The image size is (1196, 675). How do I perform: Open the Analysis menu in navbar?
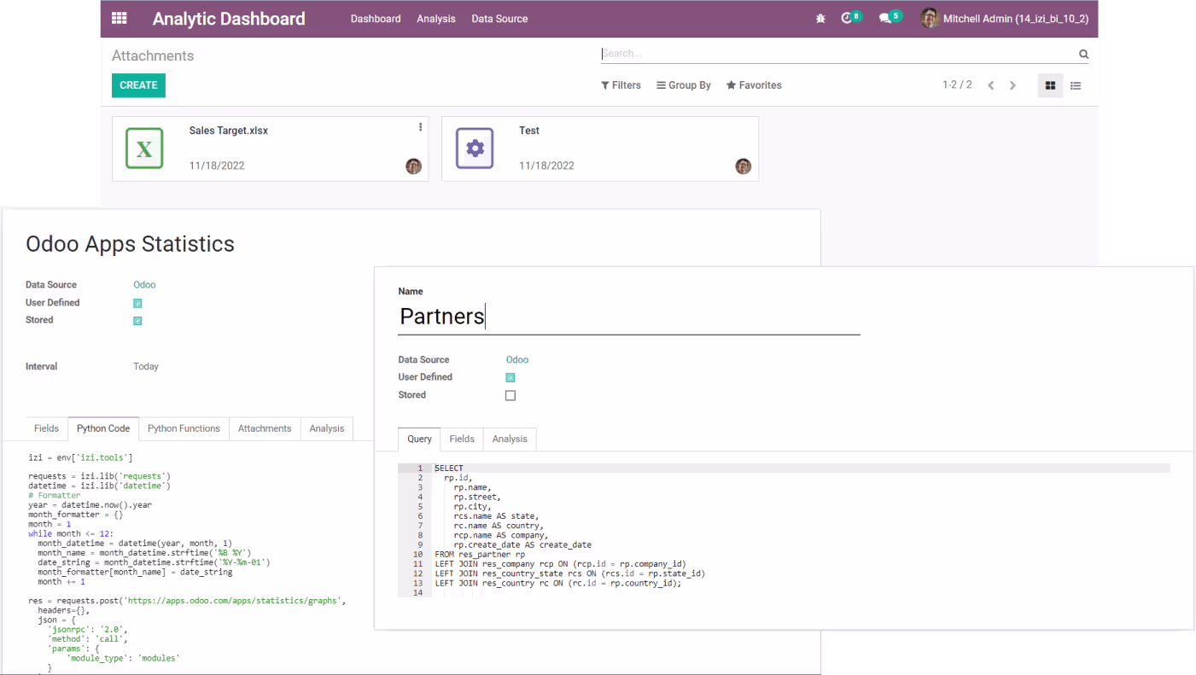click(436, 19)
